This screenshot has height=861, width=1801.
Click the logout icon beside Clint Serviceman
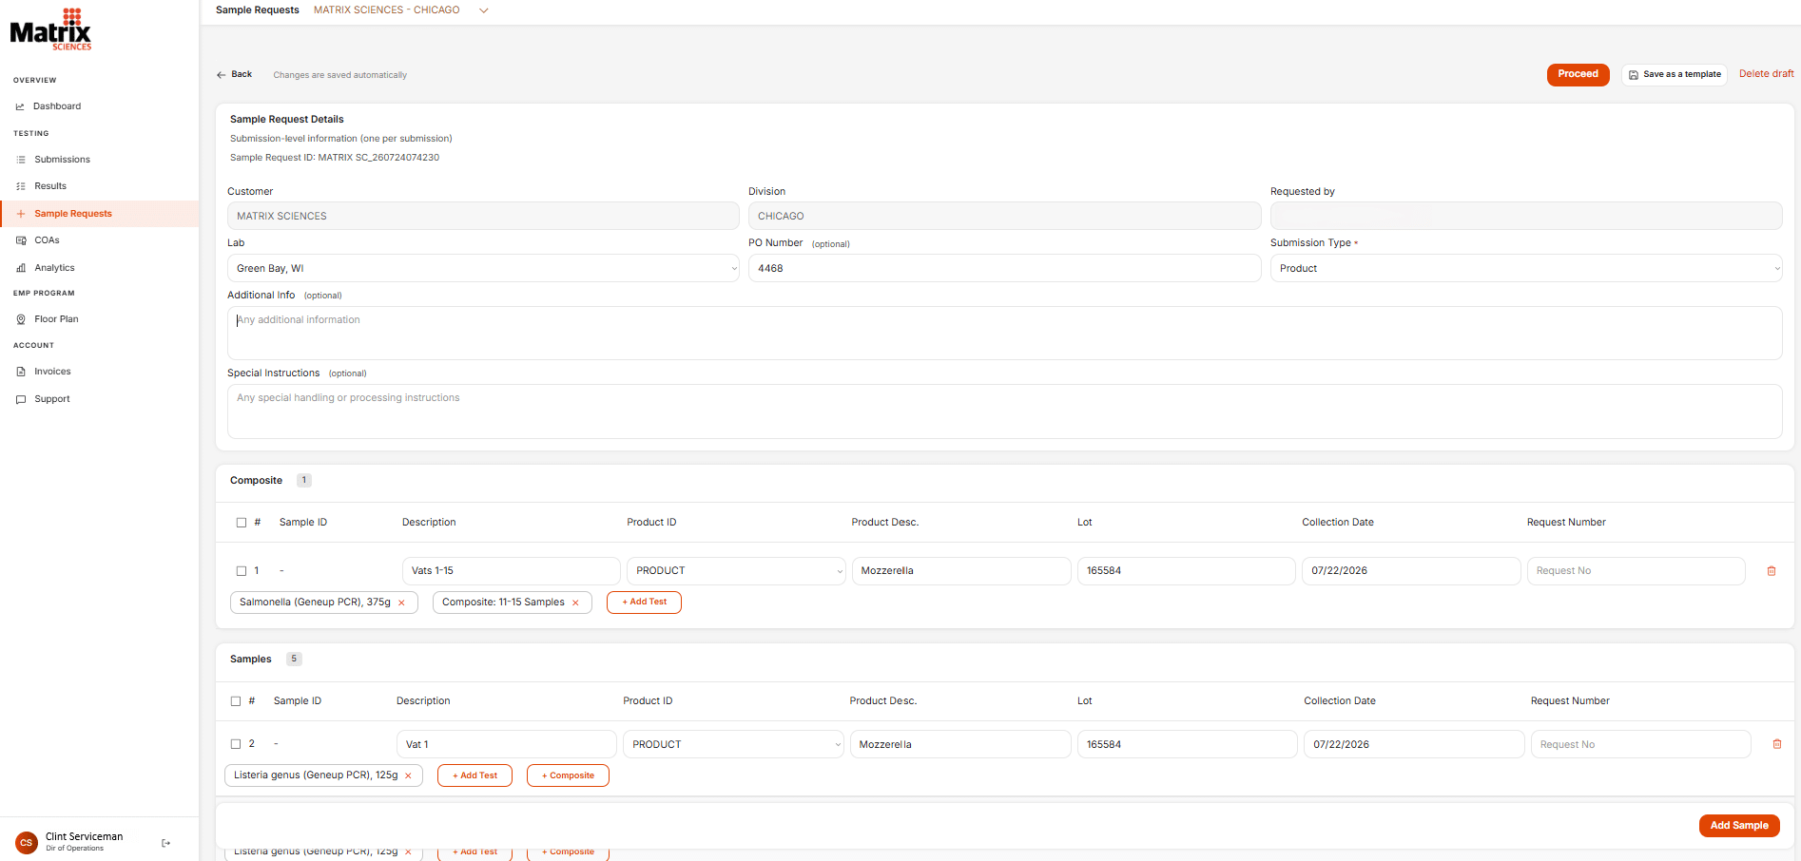(166, 843)
